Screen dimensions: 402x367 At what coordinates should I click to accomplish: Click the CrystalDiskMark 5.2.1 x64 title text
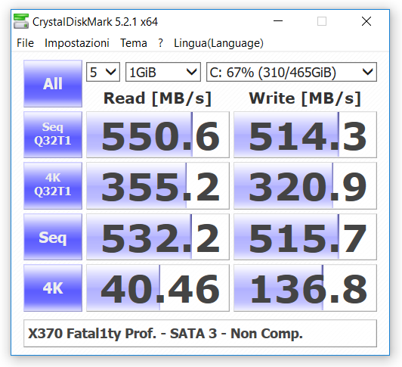coord(95,22)
